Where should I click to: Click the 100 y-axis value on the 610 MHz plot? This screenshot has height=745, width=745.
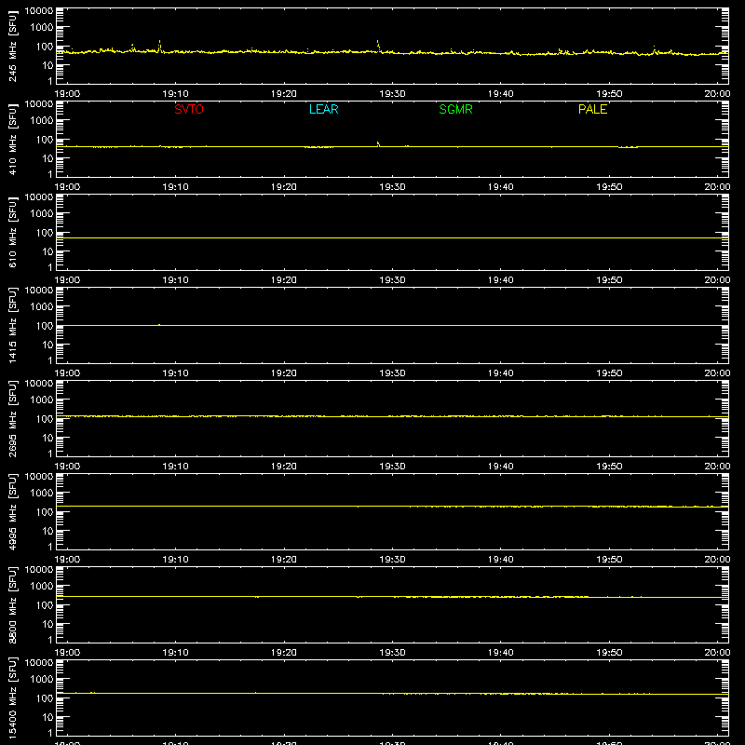point(45,233)
